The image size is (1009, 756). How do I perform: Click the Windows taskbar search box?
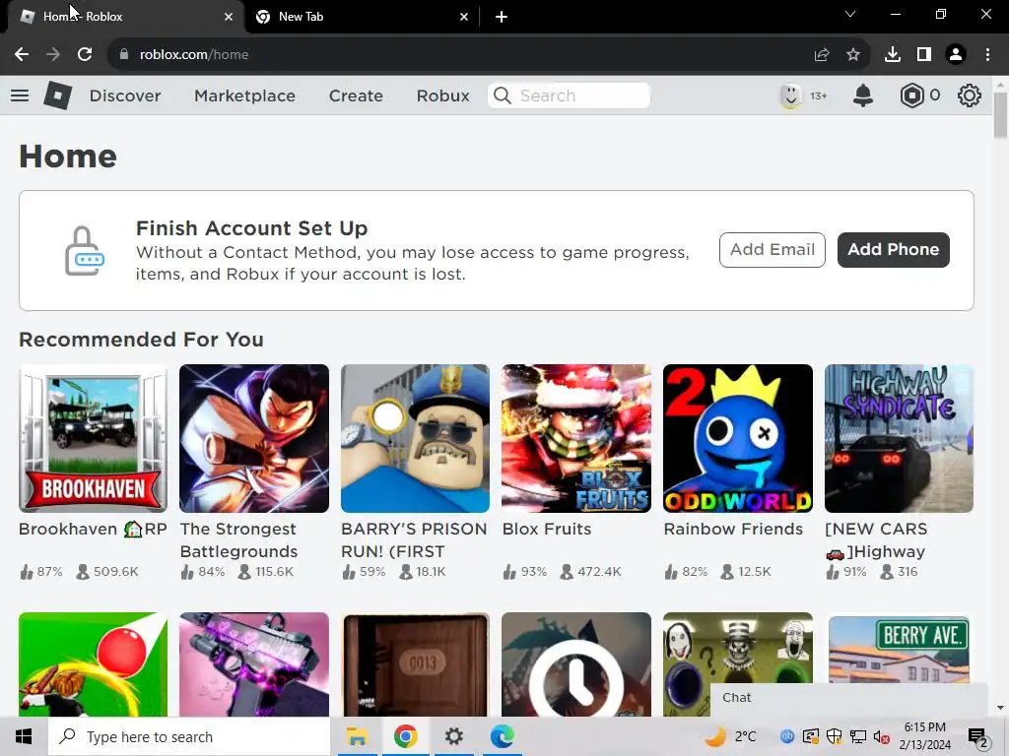189,736
